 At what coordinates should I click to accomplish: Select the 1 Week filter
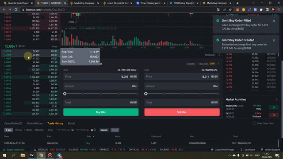[18, 130]
